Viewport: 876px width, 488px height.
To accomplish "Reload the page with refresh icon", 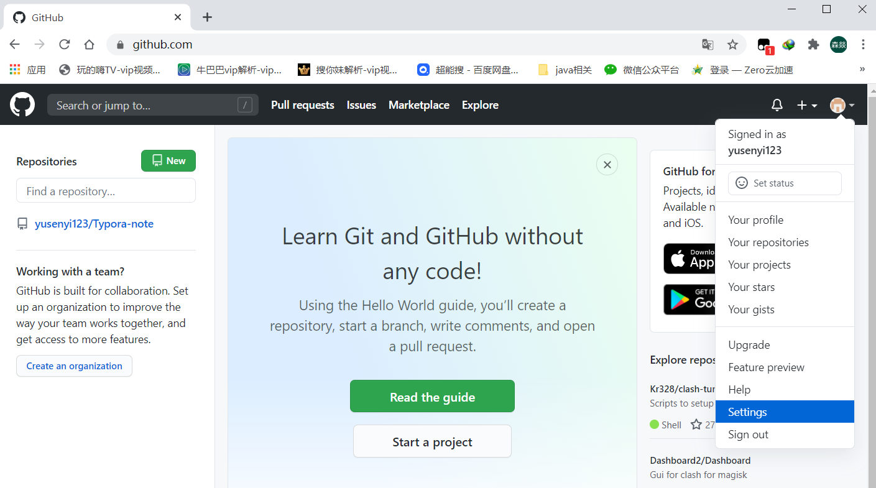I will [x=64, y=44].
